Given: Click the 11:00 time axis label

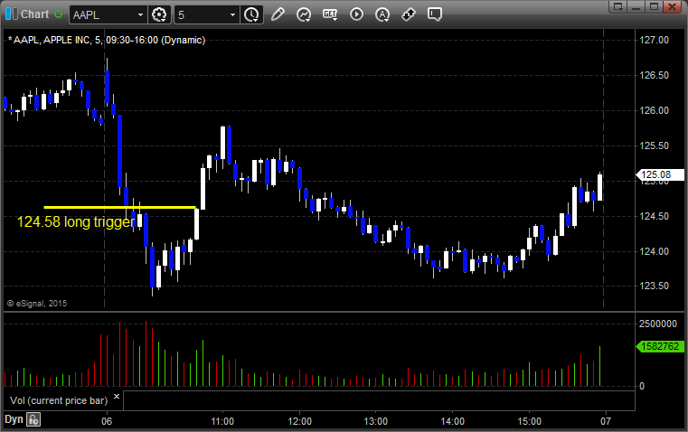Looking at the screenshot, I should [x=222, y=421].
